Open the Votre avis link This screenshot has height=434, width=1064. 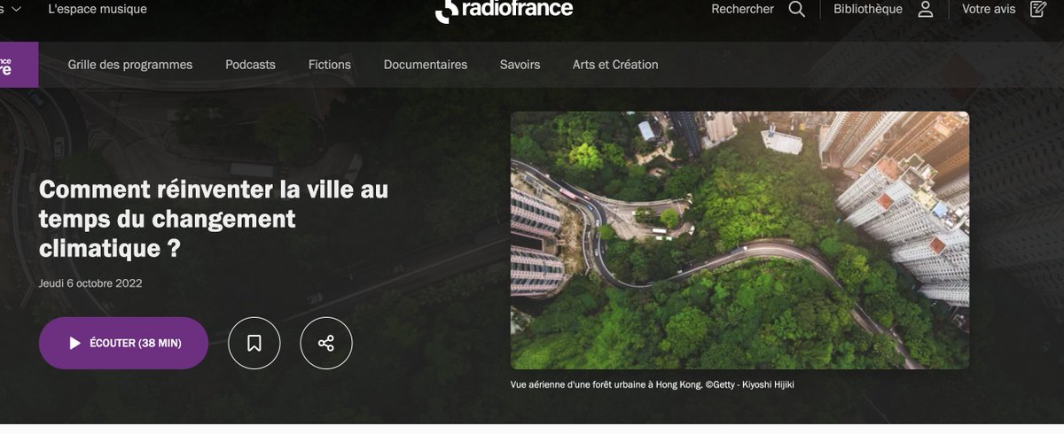(x=989, y=9)
